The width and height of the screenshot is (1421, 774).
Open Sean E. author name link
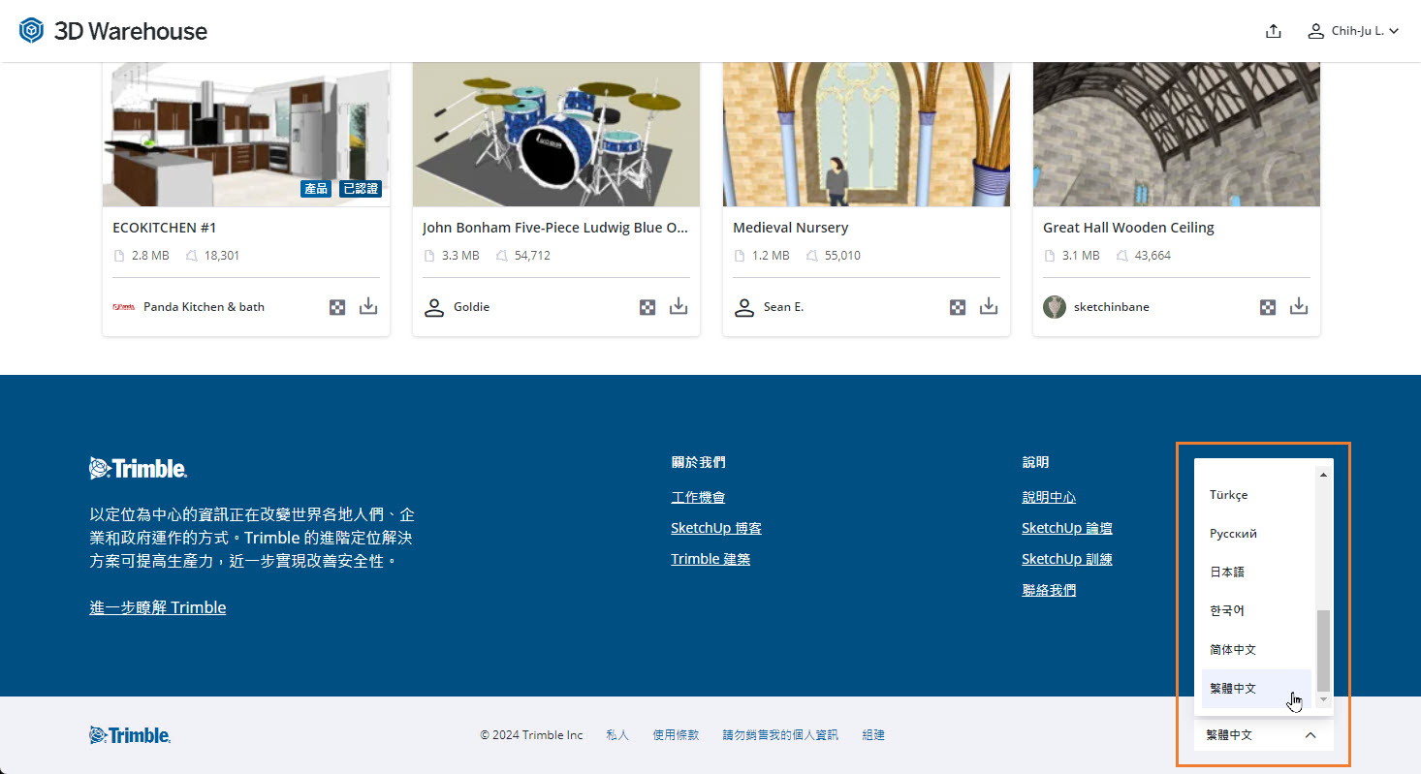coord(783,307)
